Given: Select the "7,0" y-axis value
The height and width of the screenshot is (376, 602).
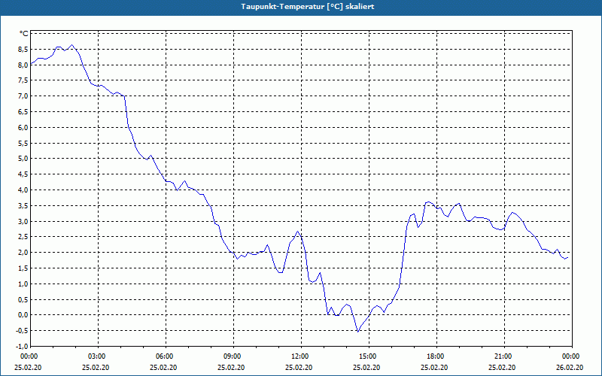Looking at the screenshot, I should pos(23,96).
